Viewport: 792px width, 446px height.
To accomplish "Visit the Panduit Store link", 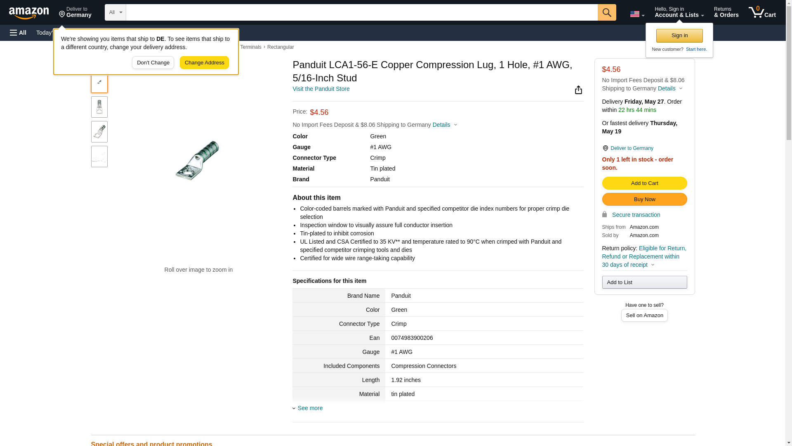I will (321, 89).
